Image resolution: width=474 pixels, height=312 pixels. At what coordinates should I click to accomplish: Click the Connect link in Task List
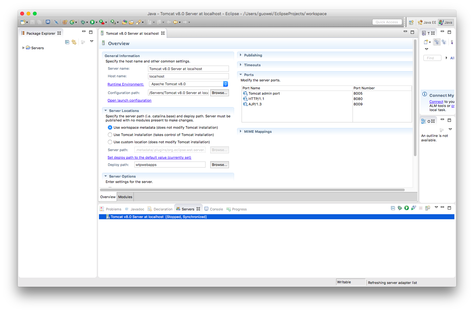(x=436, y=102)
